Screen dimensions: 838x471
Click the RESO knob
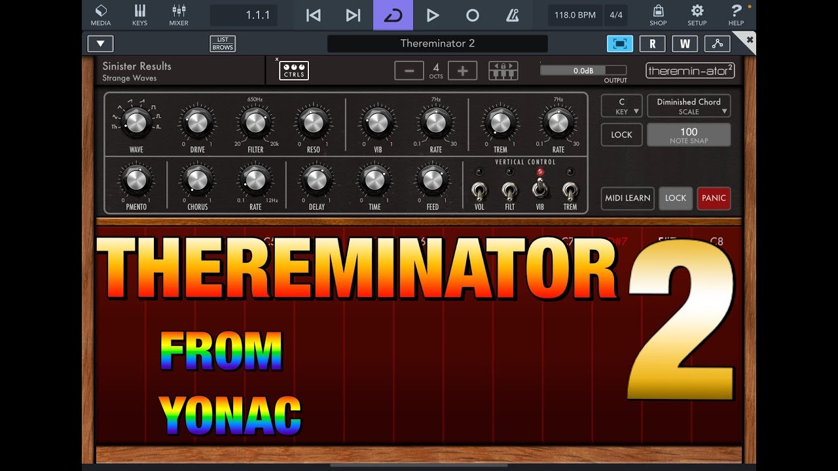click(313, 122)
